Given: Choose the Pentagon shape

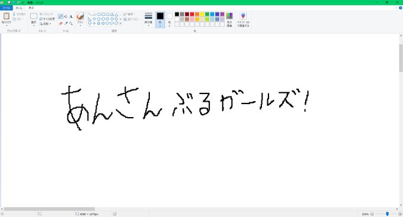Looking at the screenshot, I should pos(99,19).
